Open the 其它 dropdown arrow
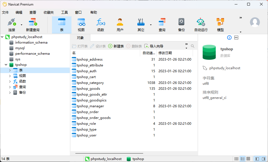This screenshot has width=268, height=162. click(151, 25)
